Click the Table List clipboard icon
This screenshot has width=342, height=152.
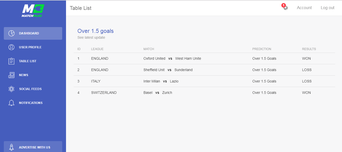pos(11,61)
